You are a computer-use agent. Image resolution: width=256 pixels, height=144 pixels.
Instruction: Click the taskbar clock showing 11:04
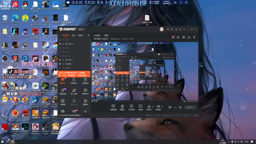[x=246, y=141]
